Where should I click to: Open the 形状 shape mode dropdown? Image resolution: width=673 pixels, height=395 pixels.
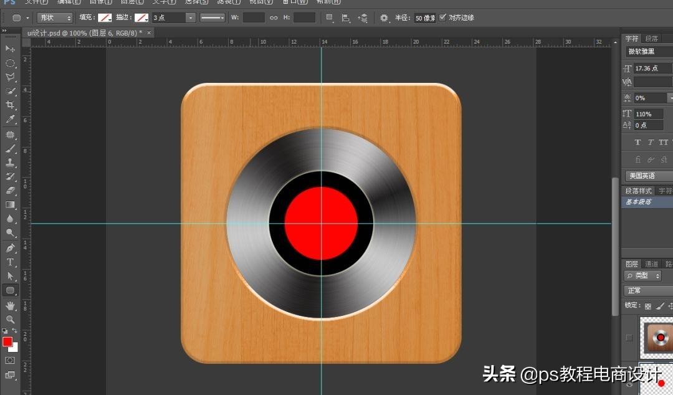(54, 17)
